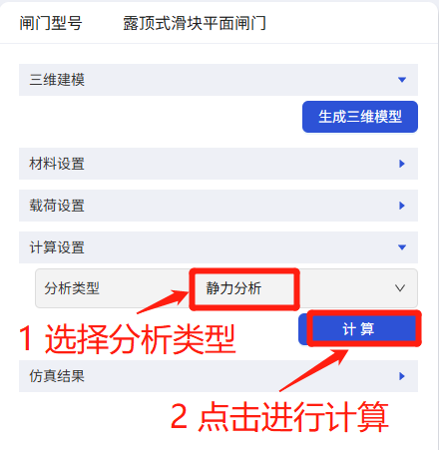
Task: Click the red annotation 1 选择分析类型
Action: coord(128,339)
